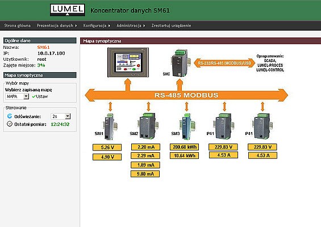Click the 9.80 mA reading
This screenshot has width=321, height=227.
tap(145, 174)
